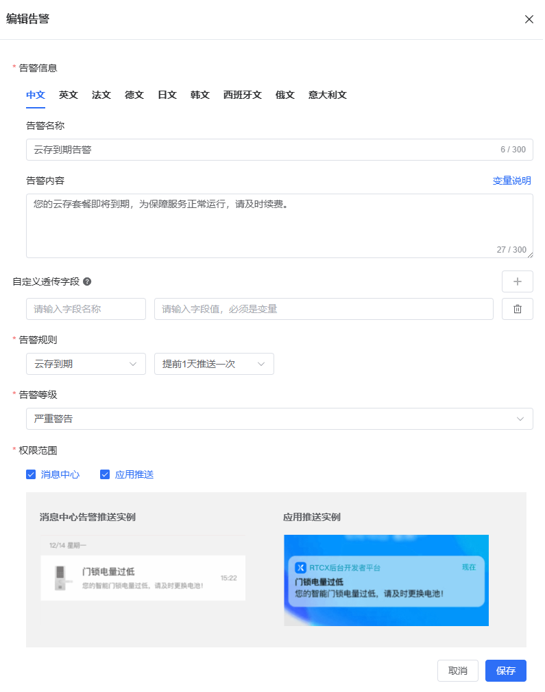
Task: Click the 现在 label in push notification
Action: pyautogui.click(x=469, y=567)
